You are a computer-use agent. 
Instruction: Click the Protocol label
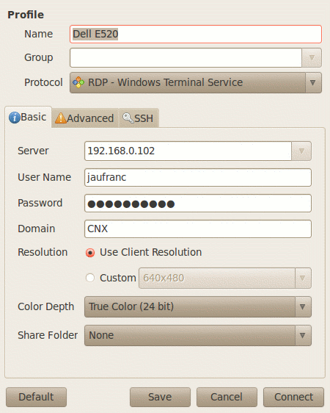43,82
